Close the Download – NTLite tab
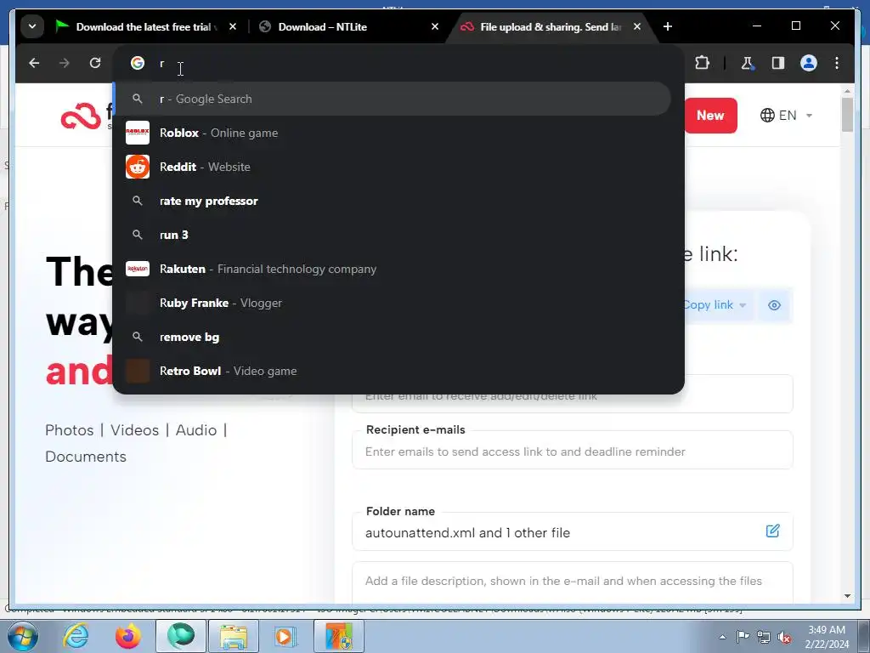870x653 pixels. (x=435, y=26)
